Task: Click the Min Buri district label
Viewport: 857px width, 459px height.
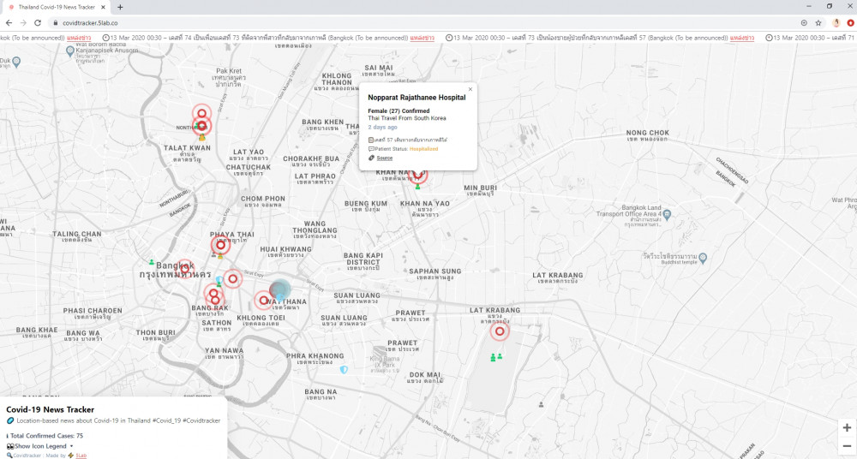Action: (481, 190)
